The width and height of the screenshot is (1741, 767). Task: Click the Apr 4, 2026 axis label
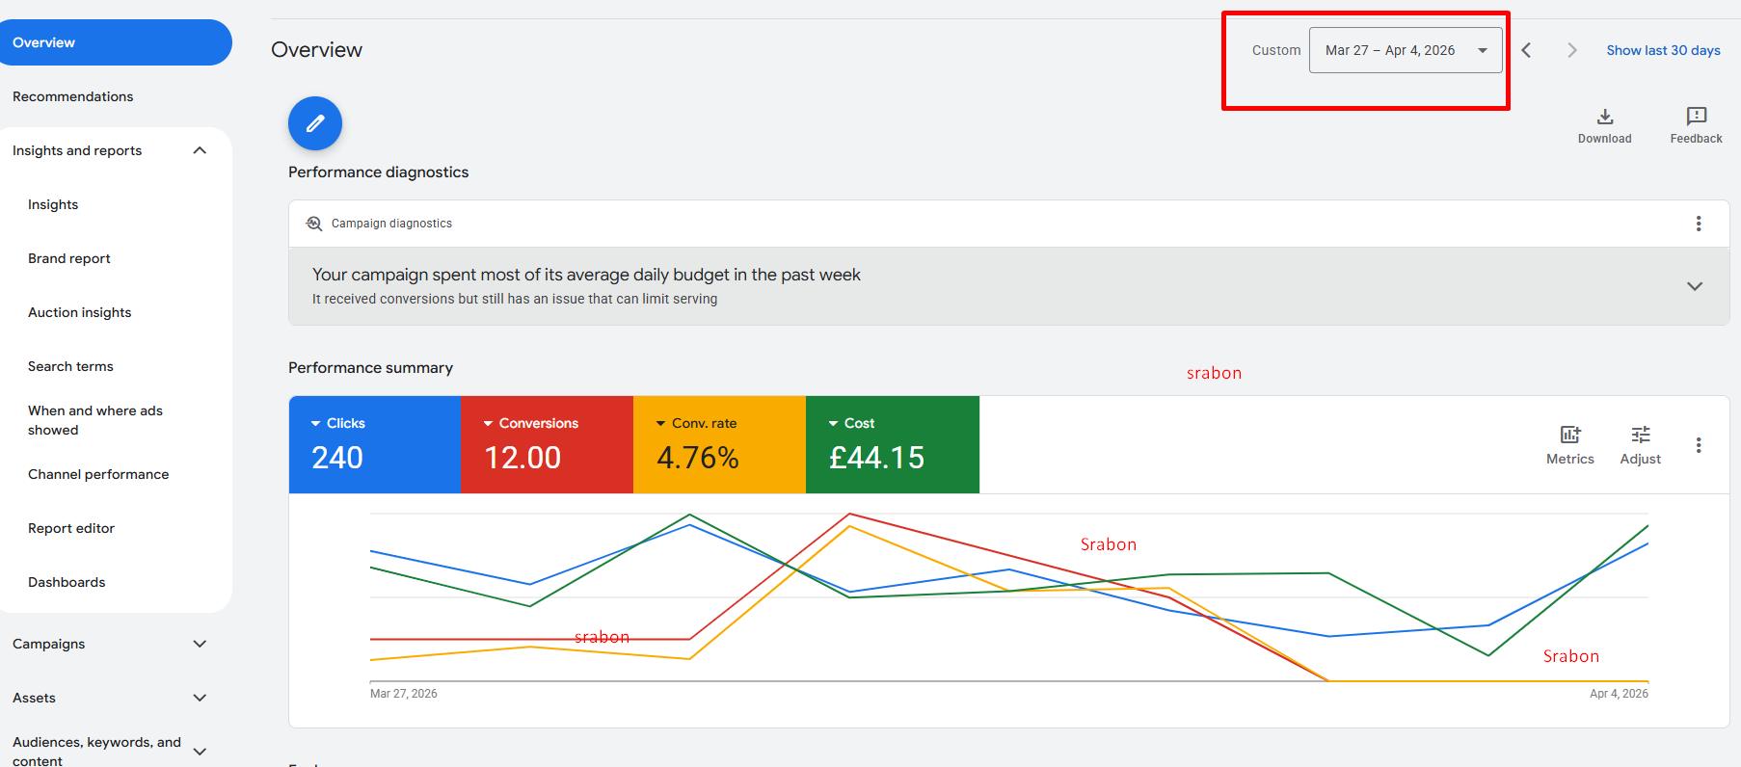(1619, 694)
